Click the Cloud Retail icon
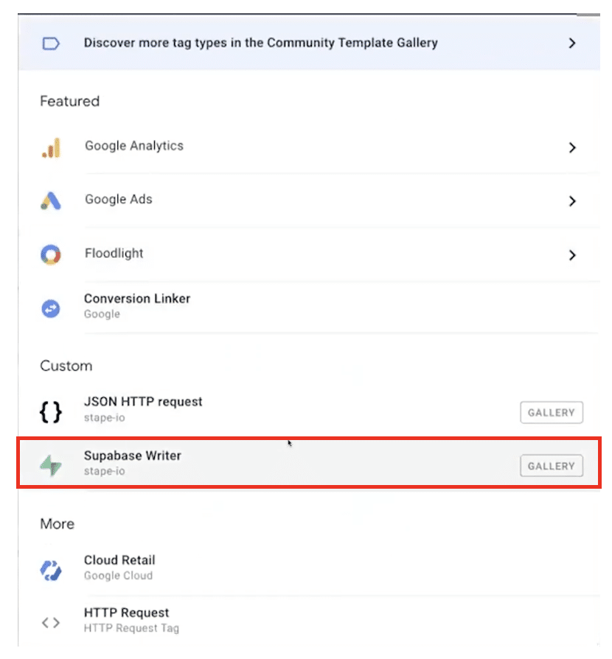The width and height of the screenshot is (612, 659). click(51, 569)
